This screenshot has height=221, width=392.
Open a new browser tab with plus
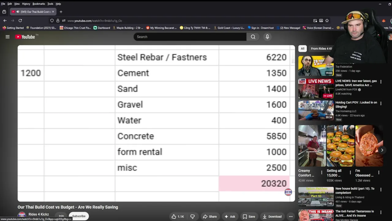pos(61,12)
